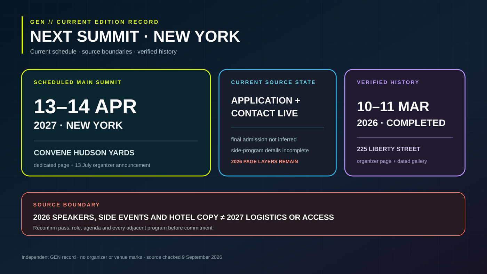The width and height of the screenshot is (487, 274).
Task: Click the '2026 PAGE LAYERS REMAIN' warning
Action: [x=265, y=162]
